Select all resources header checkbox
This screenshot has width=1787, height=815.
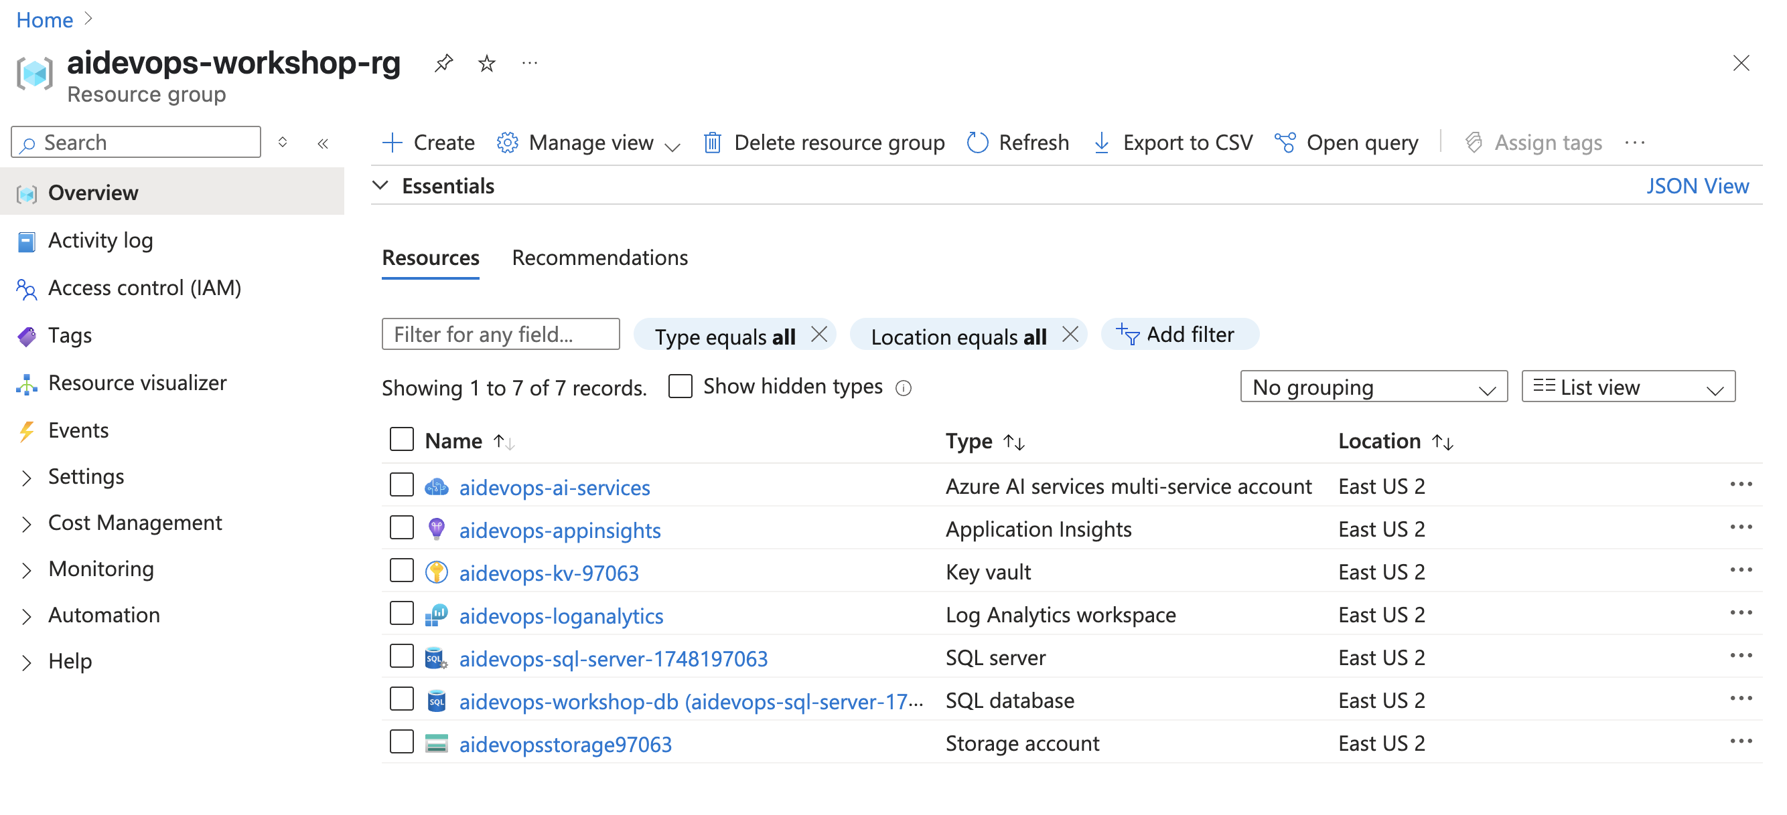coord(402,440)
